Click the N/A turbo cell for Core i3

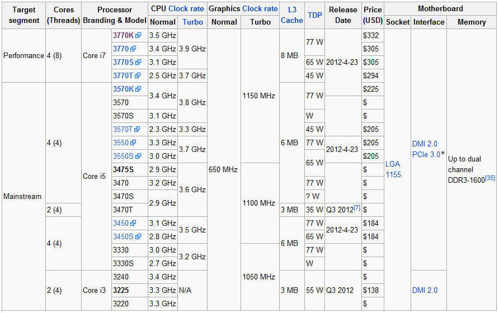192,290
